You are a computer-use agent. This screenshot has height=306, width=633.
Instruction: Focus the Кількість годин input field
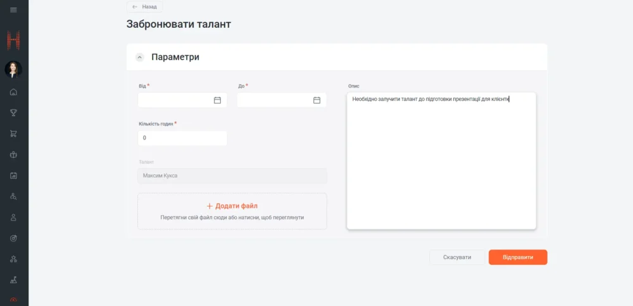coord(182,138)
